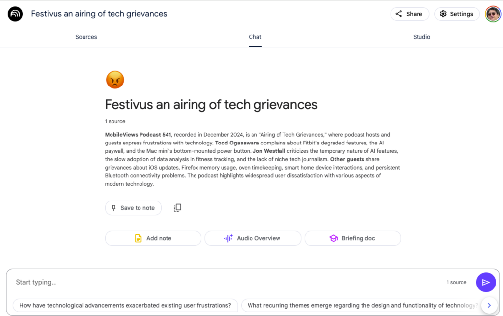
Task: Click the bold name Todd Ogasawara
Action: point(237,143)
